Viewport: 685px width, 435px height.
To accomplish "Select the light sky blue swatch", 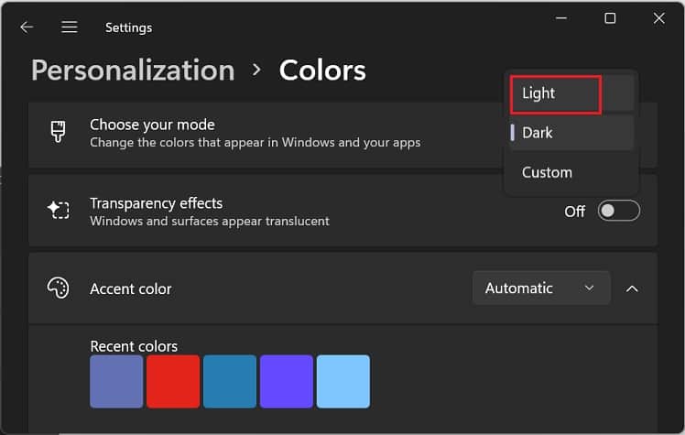I will [x=343, y=381].
